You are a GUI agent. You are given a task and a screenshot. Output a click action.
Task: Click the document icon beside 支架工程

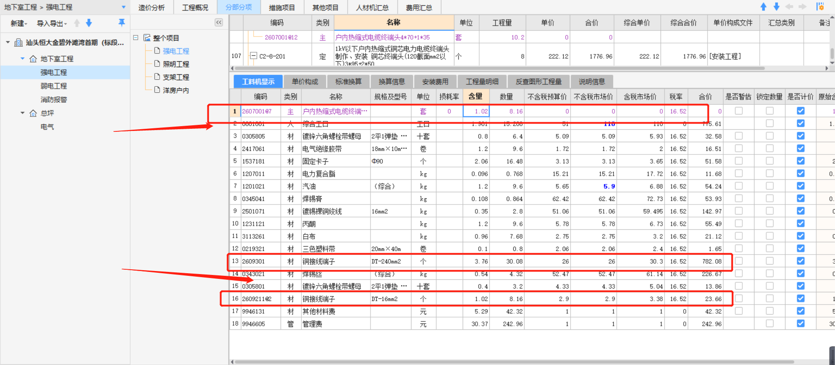pyautogui.click(x=157, y=77)
